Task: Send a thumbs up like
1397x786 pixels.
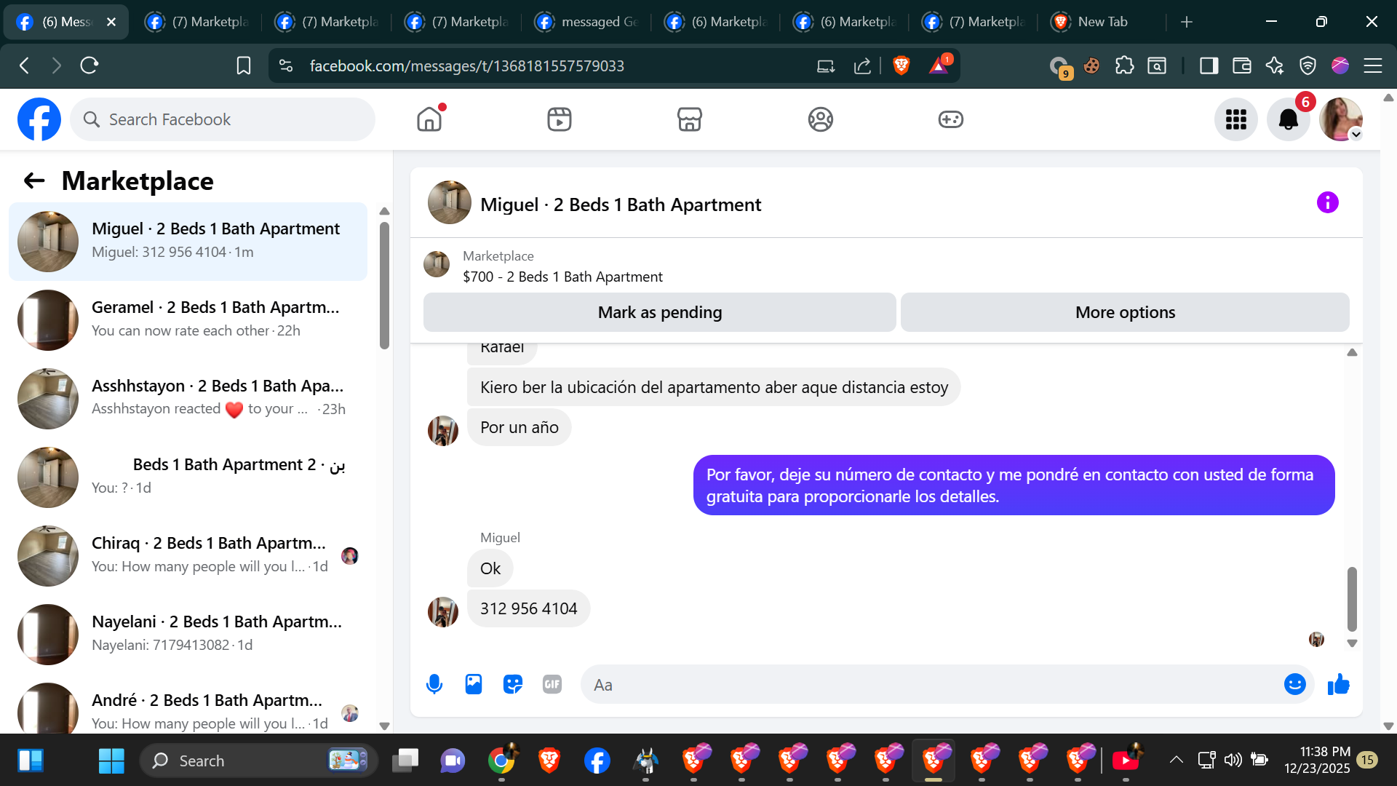Action: 1338,684
